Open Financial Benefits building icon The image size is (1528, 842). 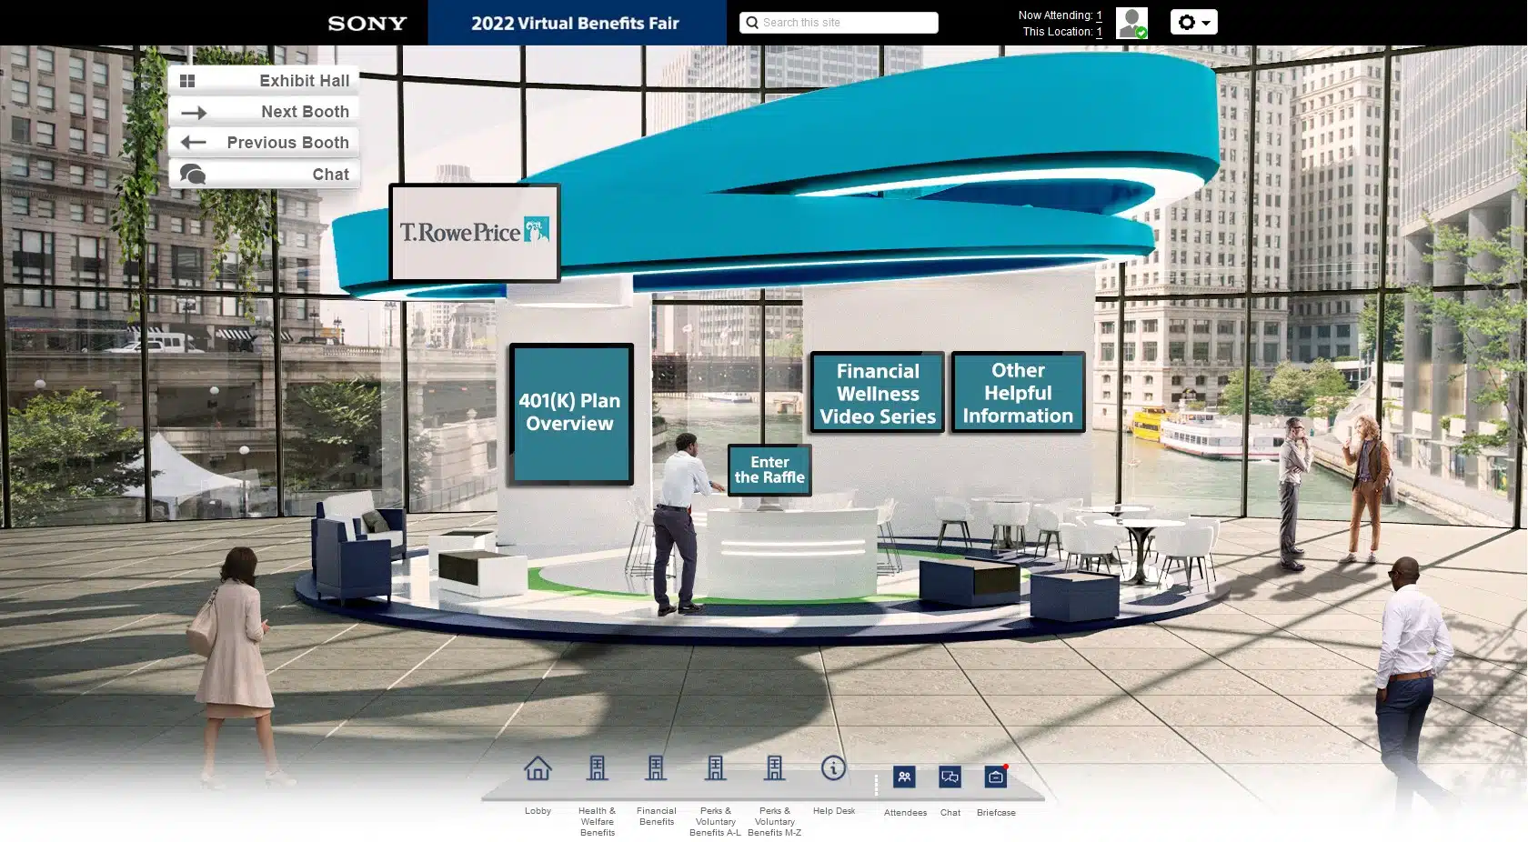[656, 768]
